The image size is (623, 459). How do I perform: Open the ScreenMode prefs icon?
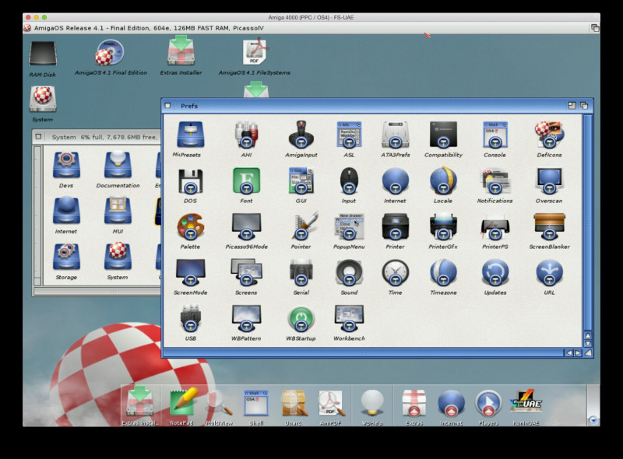(x=190, y=273)
